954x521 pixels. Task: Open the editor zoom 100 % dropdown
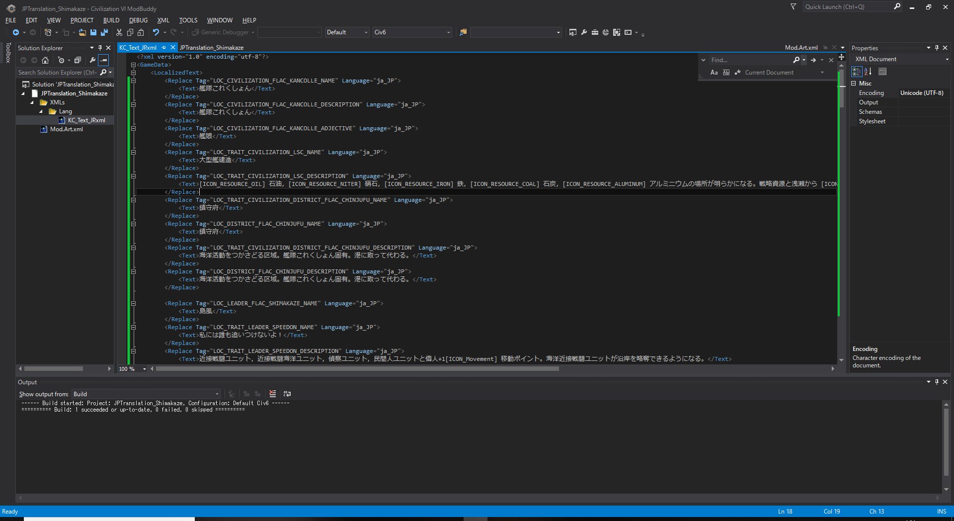click(x=132, y=369)
